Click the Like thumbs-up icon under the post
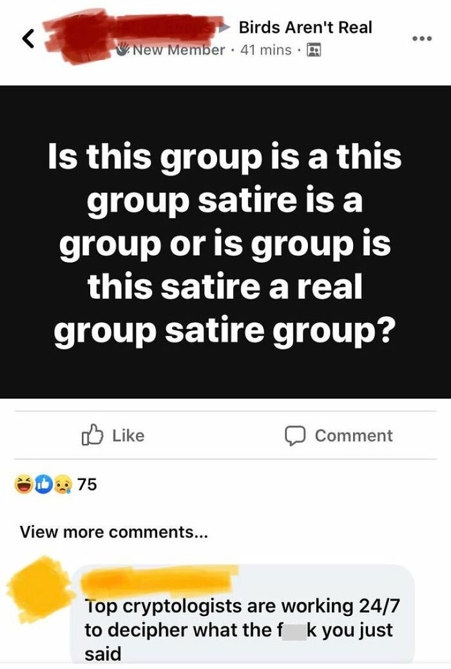This screenshot has height=669, width=451. coord(93,435)
